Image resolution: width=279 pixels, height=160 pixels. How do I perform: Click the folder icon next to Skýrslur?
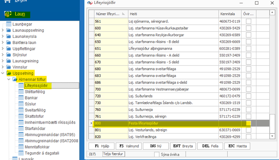point(9,55)
